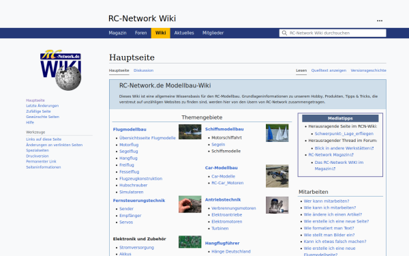Open the RC-Network Magazin external link
409x256 pixels.
pos(331,155)
